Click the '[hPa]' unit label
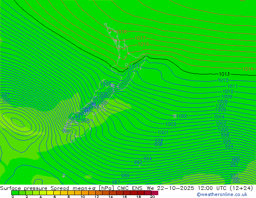Screen dimensions: 256x198 [106, 188]
